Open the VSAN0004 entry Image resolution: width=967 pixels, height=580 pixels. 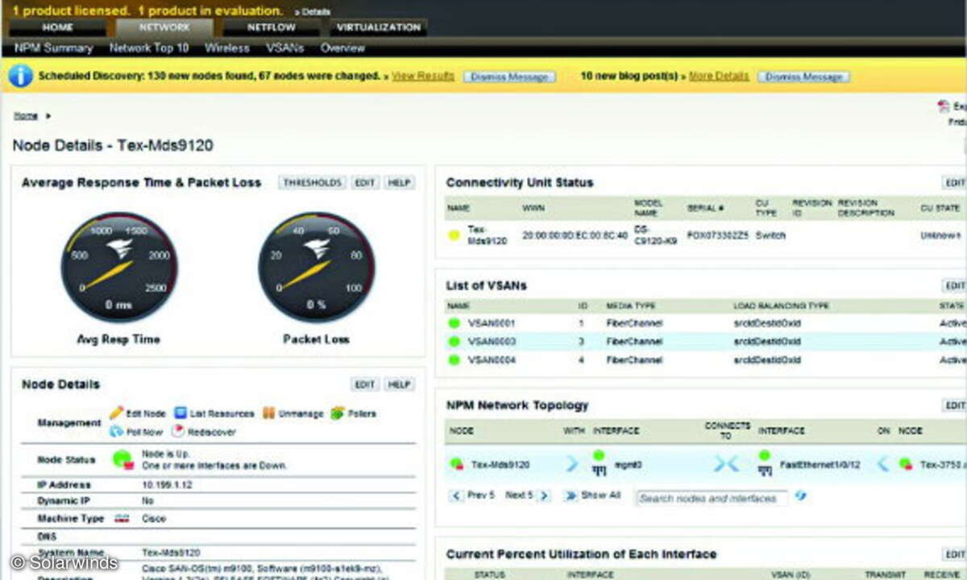click(x=492, y=360)
